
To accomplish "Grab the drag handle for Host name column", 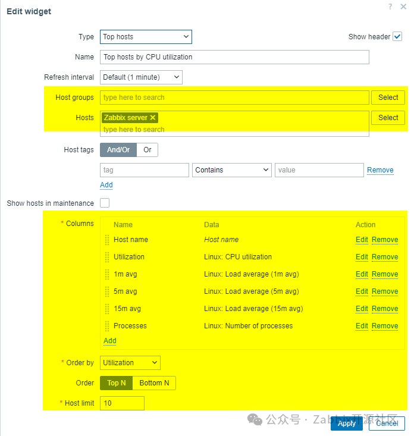I will [107, 240].
